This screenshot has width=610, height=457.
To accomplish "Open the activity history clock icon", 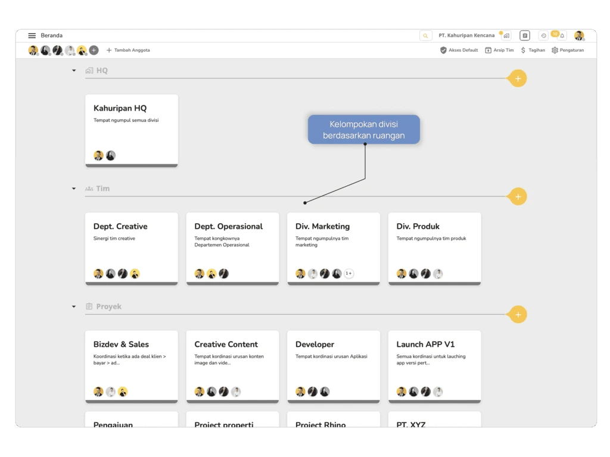I will (x=543, y=35).
